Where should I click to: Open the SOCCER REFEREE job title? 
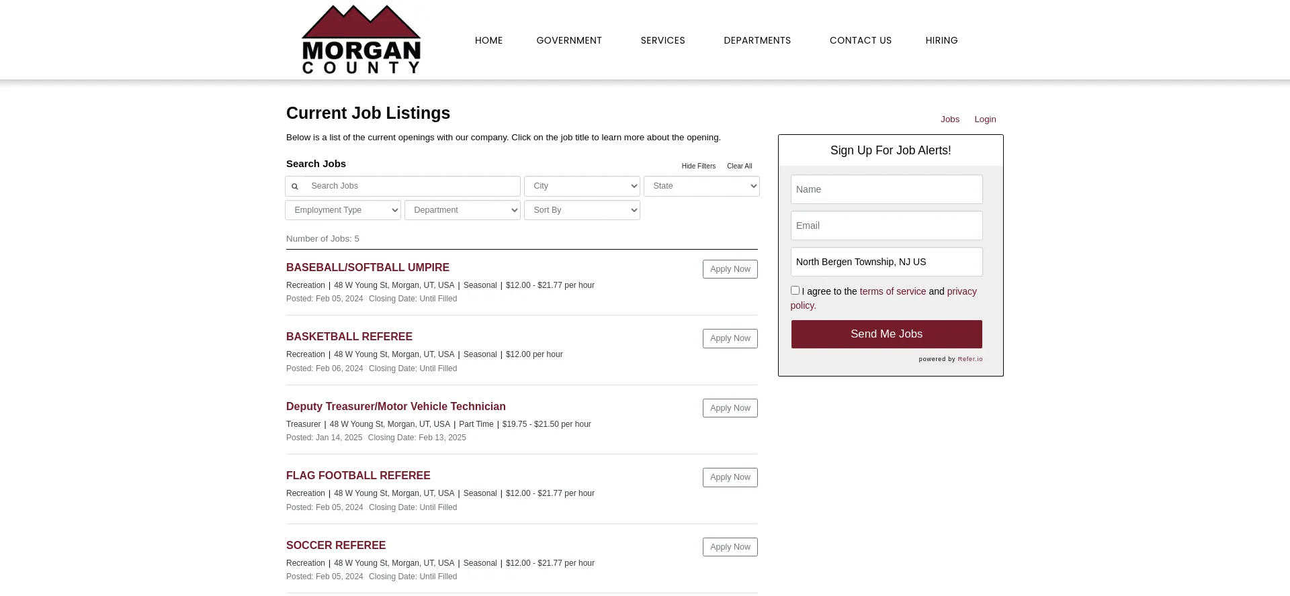pyautogui.click(x=336, y=546)
